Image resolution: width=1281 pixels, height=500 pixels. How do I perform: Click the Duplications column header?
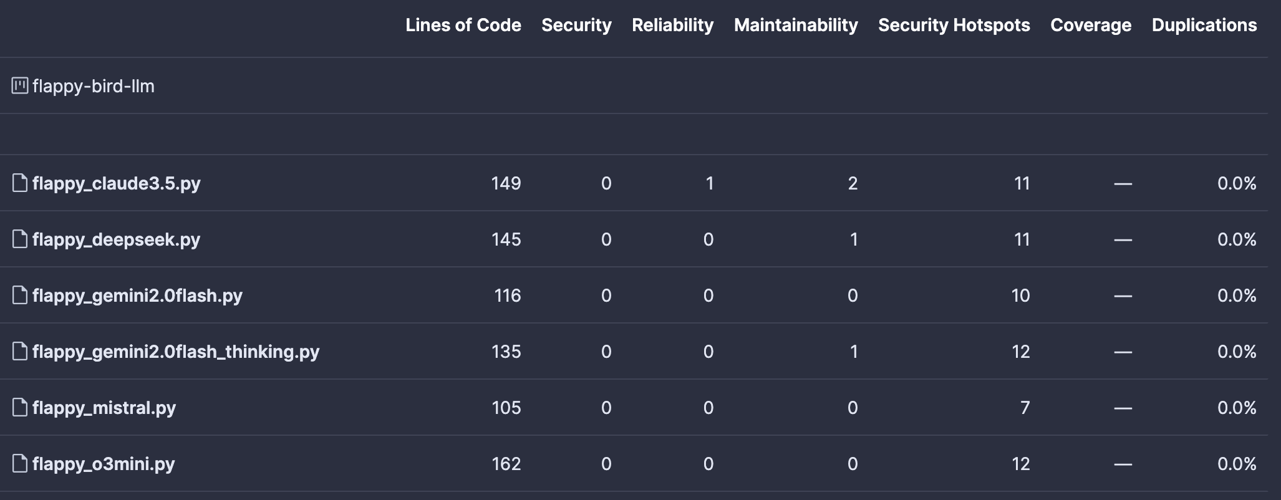(x=1204, y=25)
